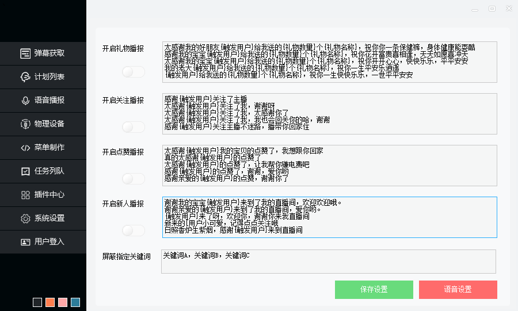Switch on 开启新人播报 toggle

[133, 231]
